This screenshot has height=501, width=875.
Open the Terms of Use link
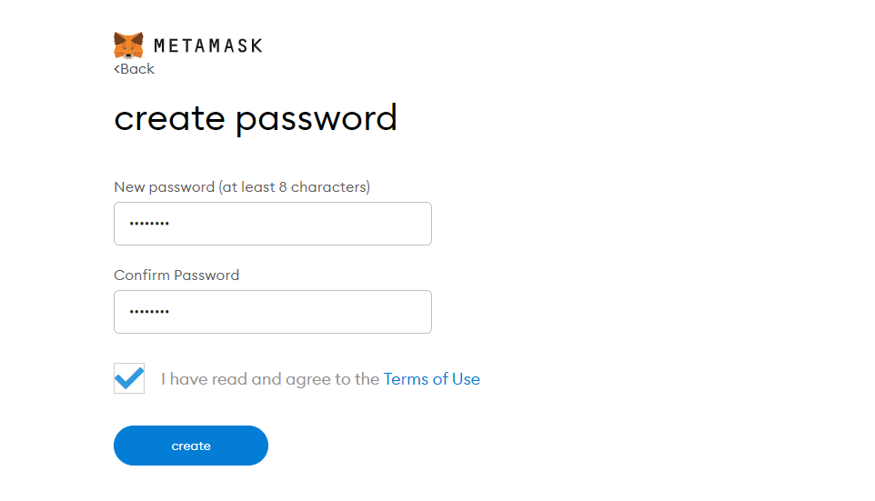coord(431,379)
